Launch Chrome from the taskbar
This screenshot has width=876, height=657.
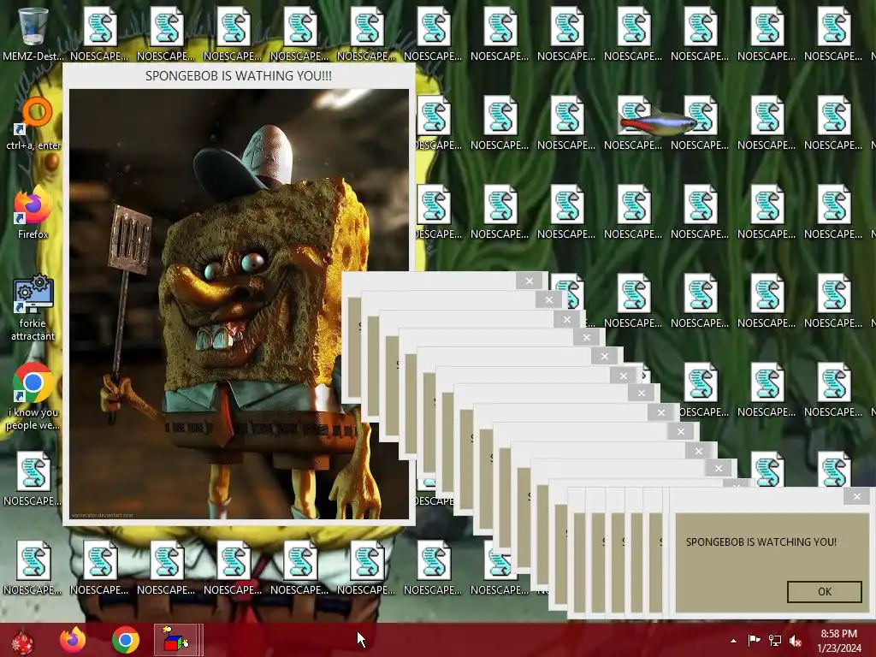click(126, 640)
